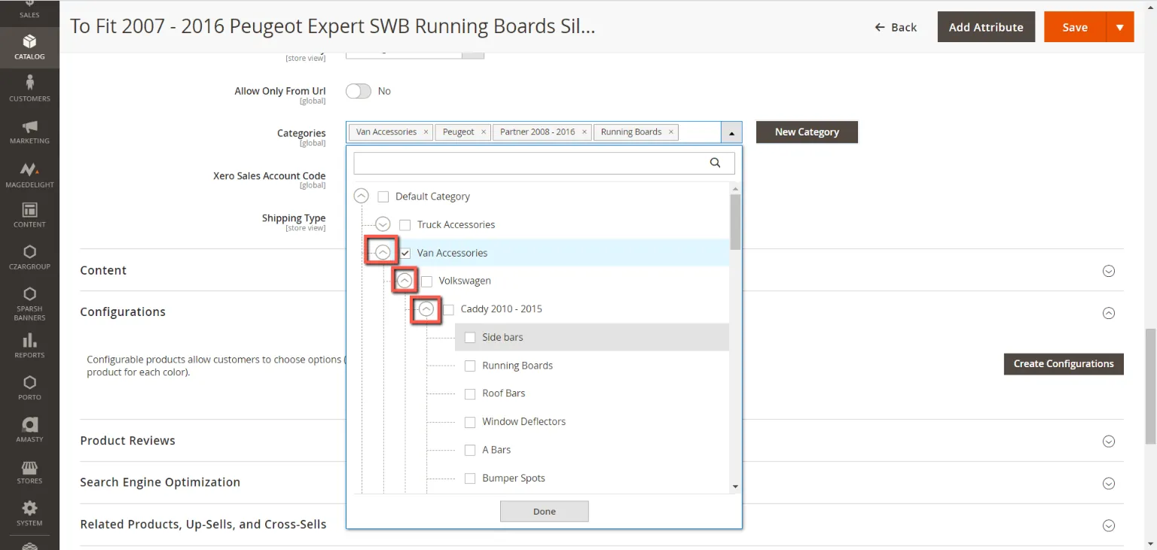Click the Add Attribute button
The image size is (1157, 550).
[x=986, y=27]
